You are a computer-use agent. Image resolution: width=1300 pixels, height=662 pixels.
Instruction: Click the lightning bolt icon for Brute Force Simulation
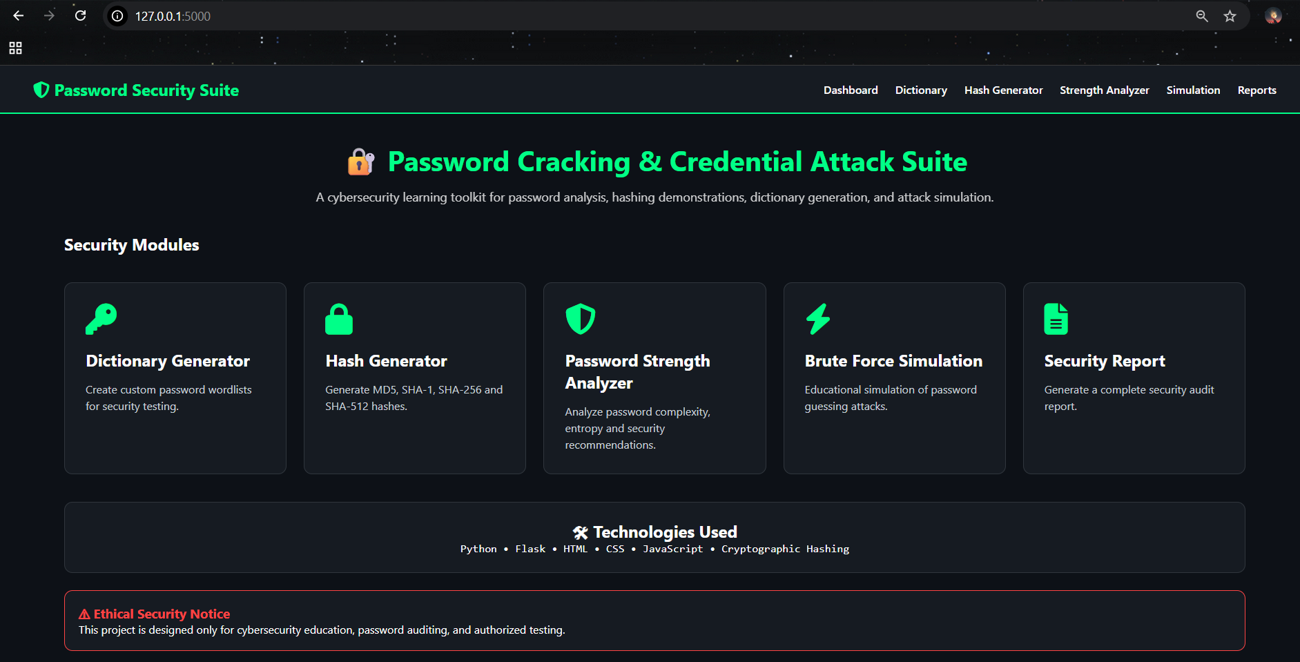click(x=818, y=319)
